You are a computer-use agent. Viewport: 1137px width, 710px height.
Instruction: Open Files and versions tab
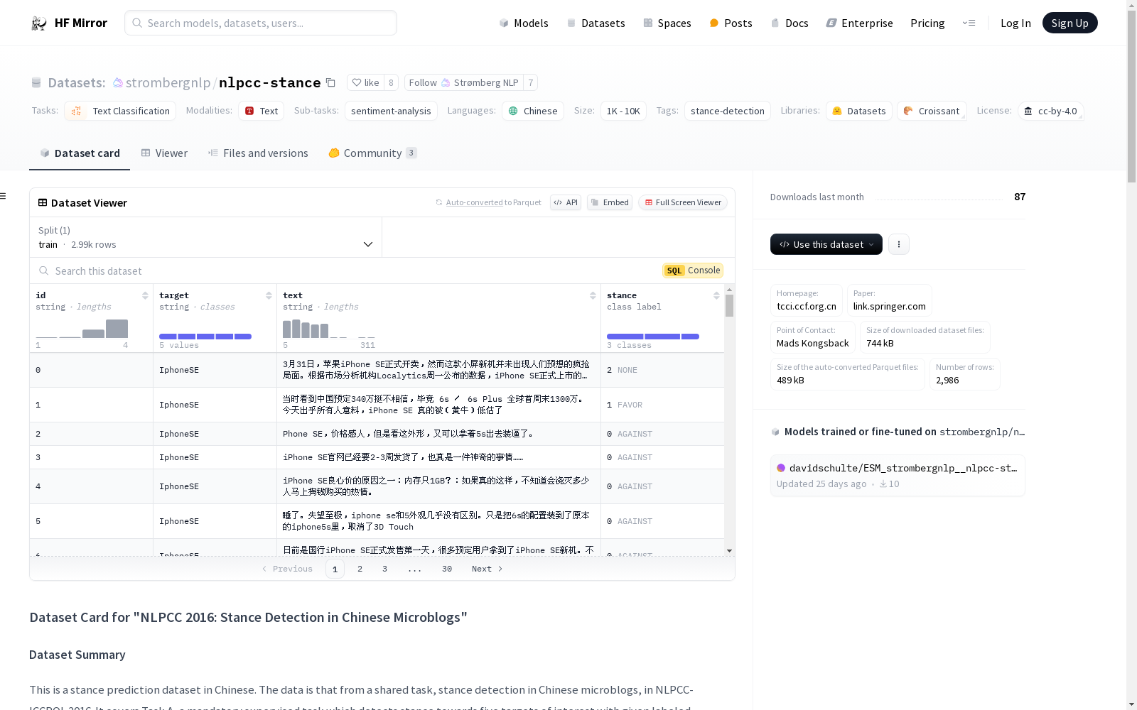tap(258, 153)
